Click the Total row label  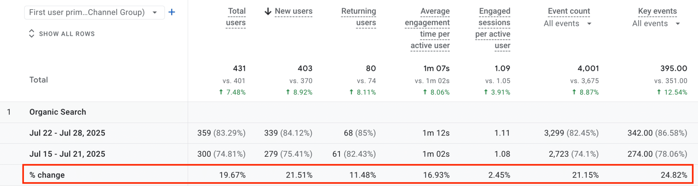39,80
